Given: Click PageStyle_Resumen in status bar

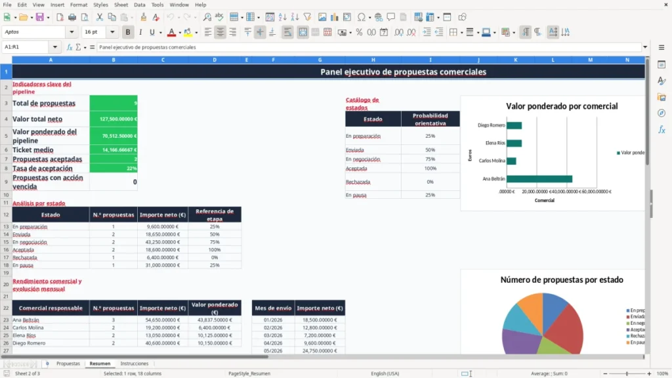Looking at the screenshot, I should click(249, 373).
